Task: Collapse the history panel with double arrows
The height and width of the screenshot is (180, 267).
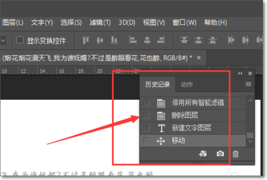Action: tap(240, 74)
